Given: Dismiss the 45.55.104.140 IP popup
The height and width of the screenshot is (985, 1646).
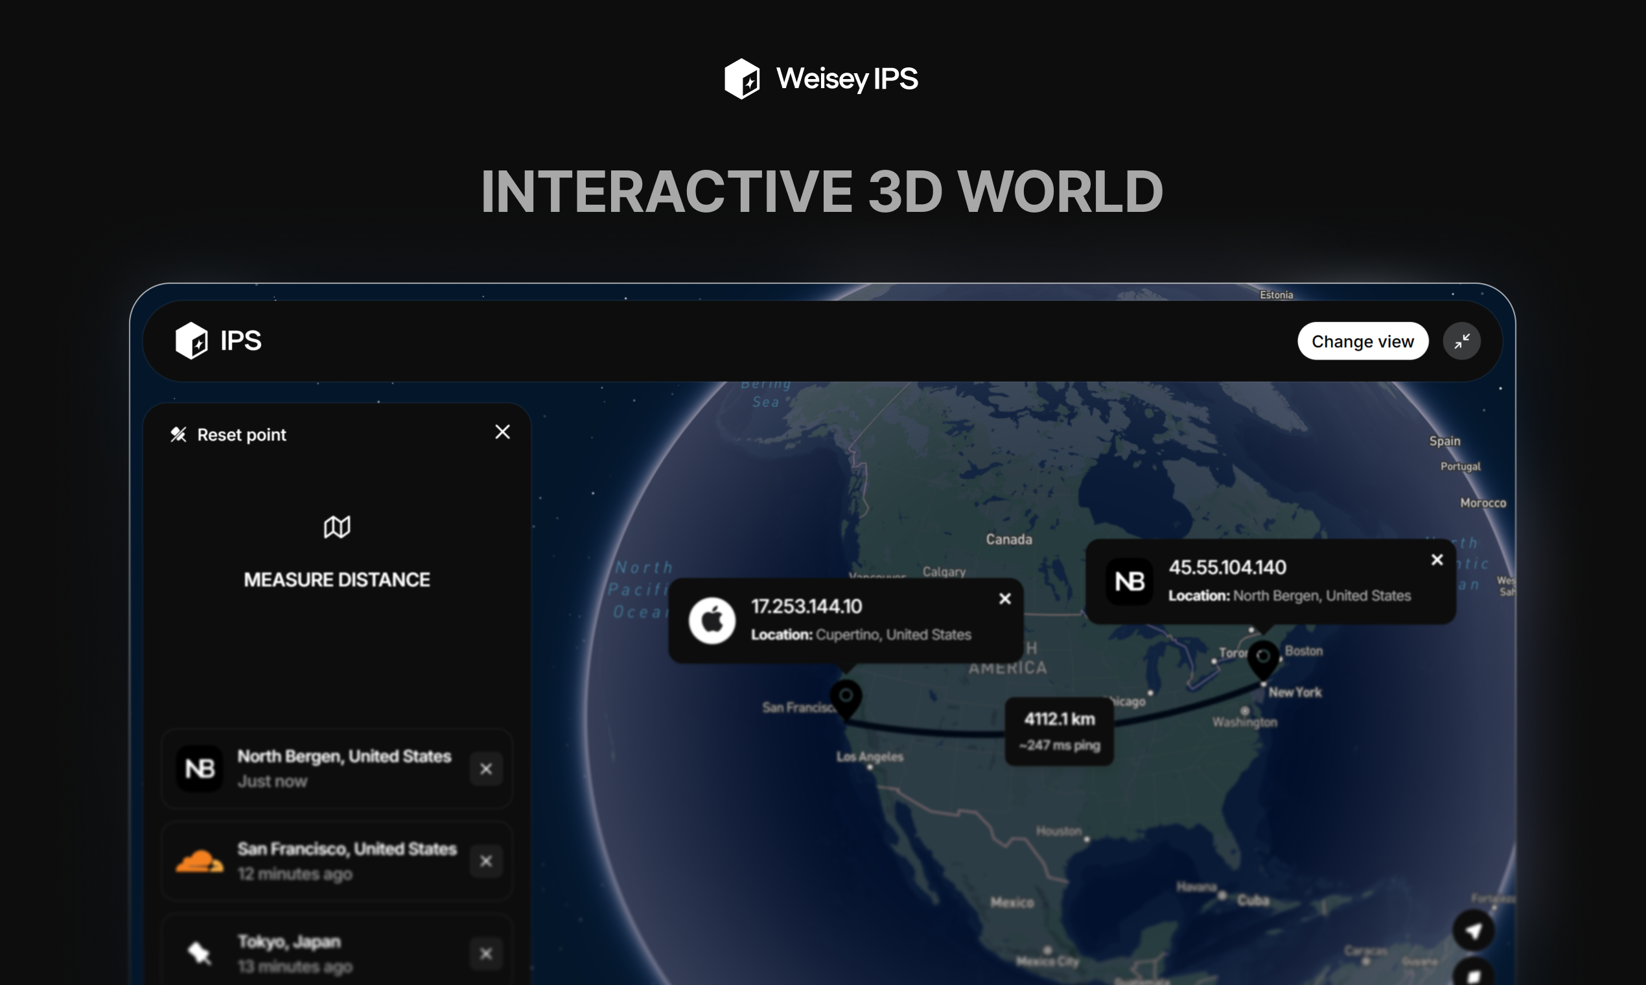Looking at the screenshot, I should 1437,559.
